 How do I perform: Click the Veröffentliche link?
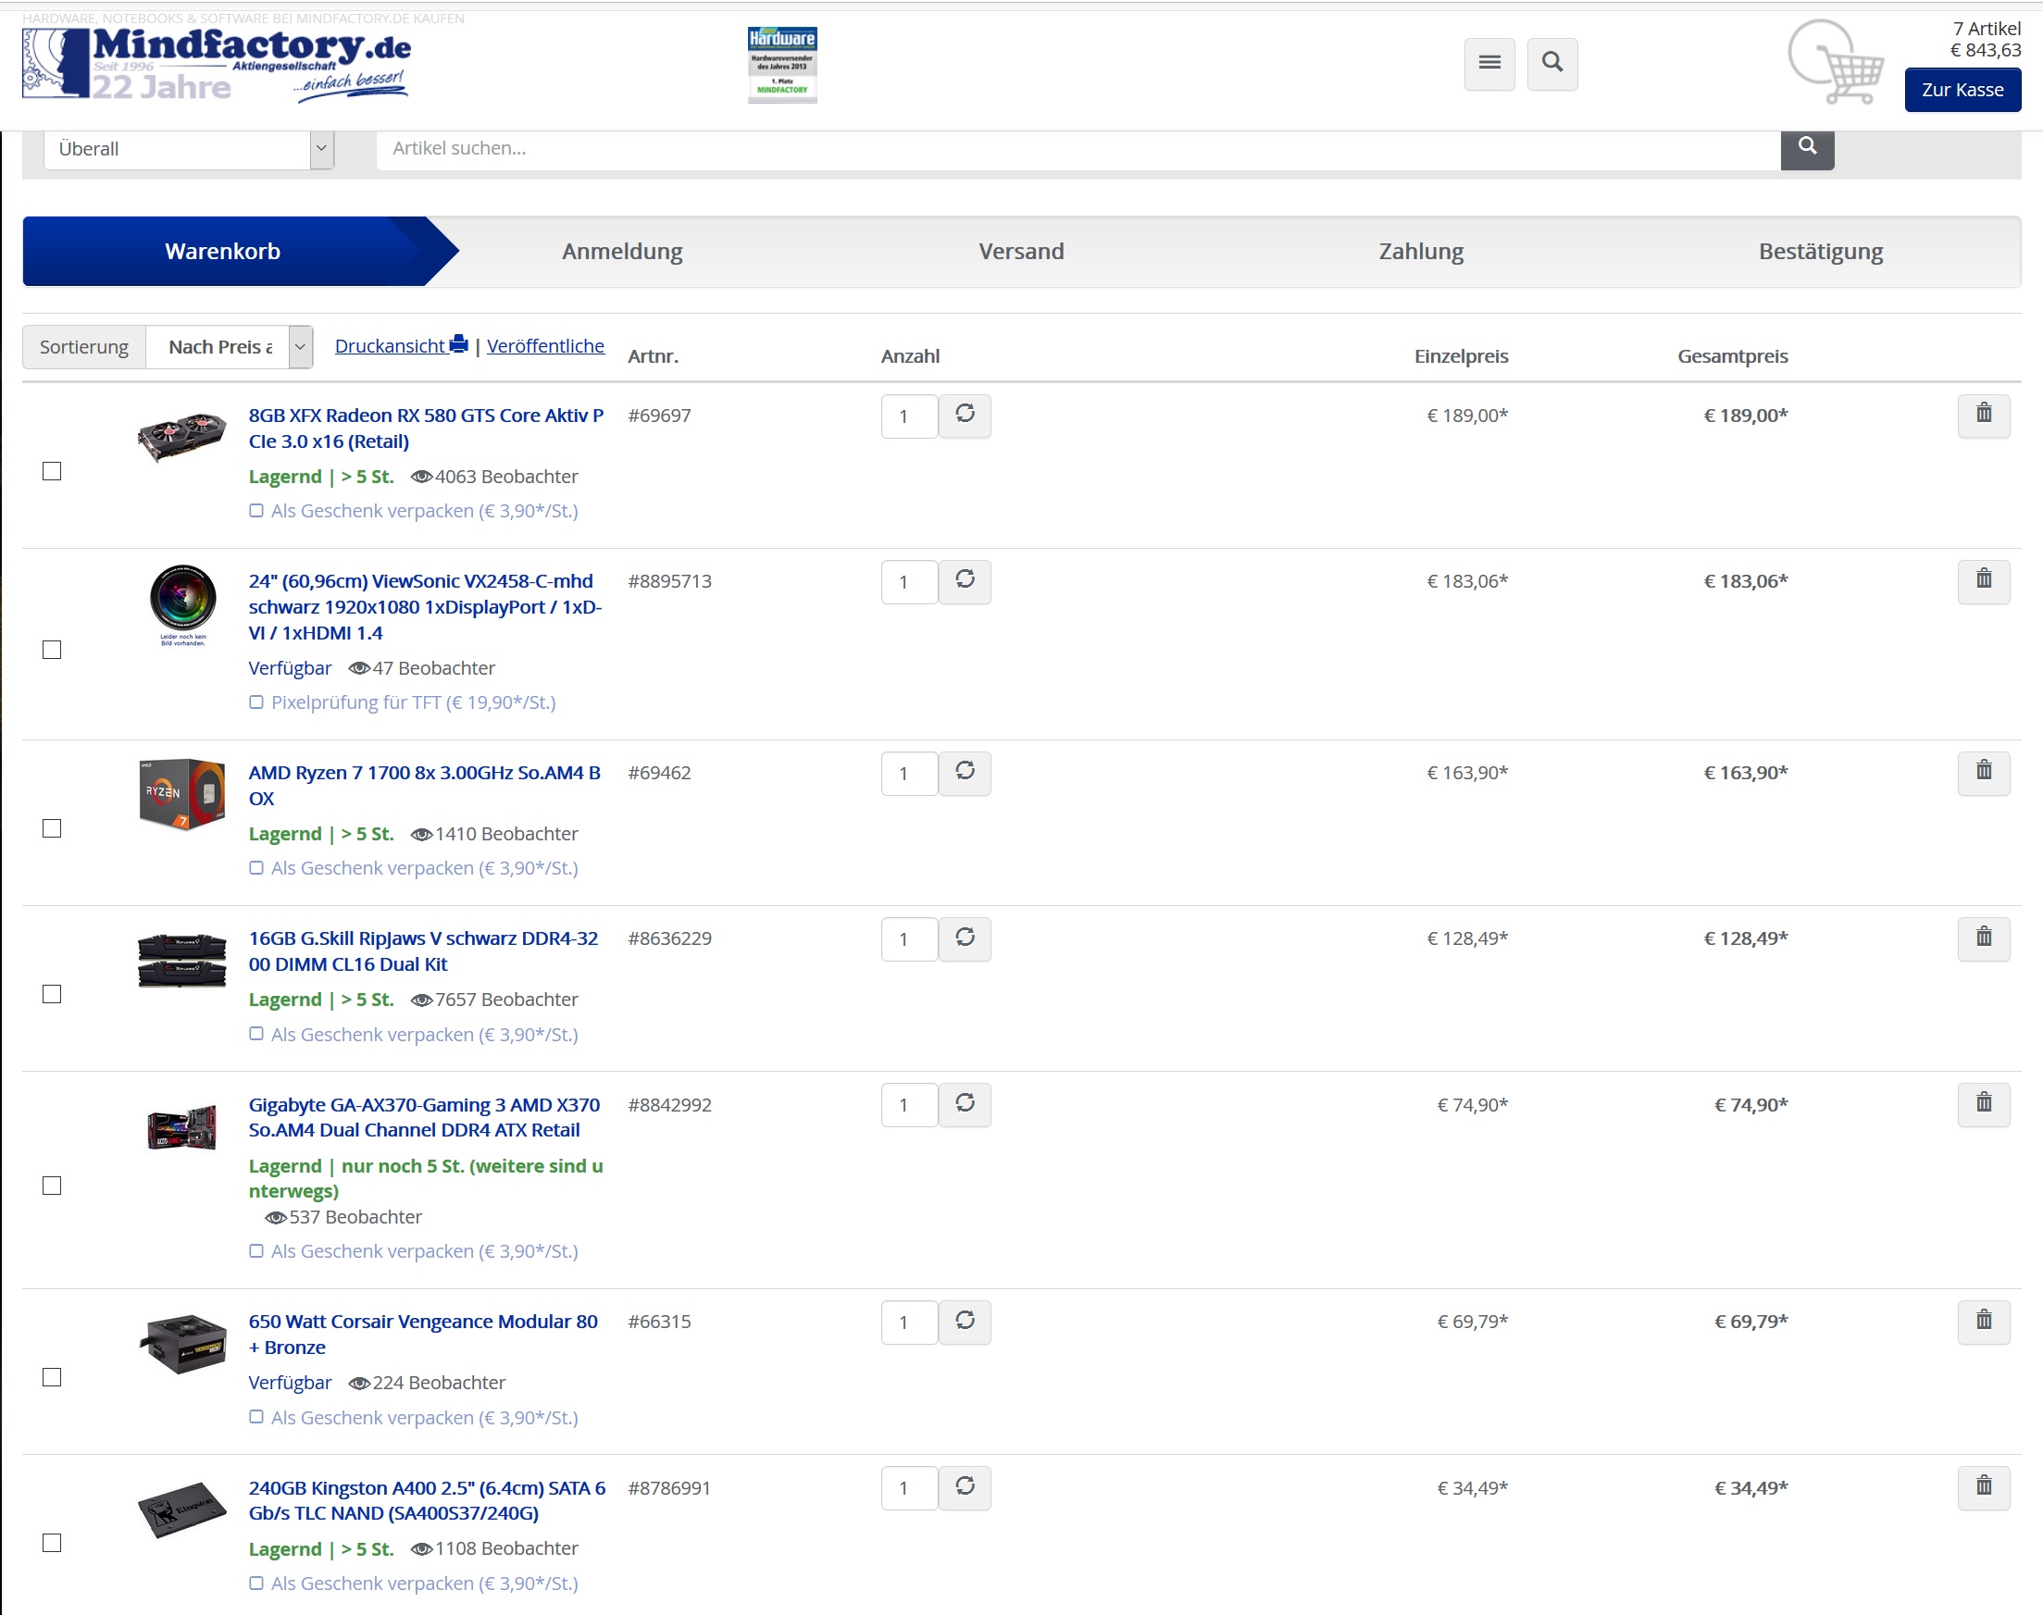pos(546,346)
